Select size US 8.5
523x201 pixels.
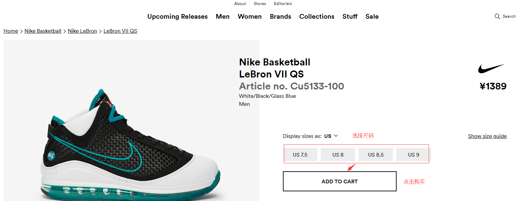click(x=376, y=155)
